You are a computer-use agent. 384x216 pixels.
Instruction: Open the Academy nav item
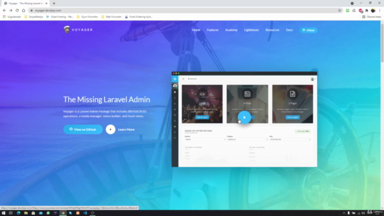tap(231, 30)
